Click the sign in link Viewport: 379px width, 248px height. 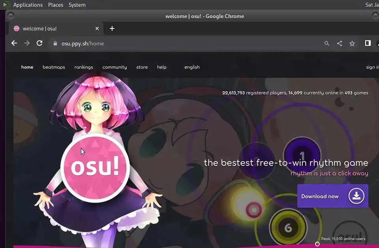[x=372, y=67]
